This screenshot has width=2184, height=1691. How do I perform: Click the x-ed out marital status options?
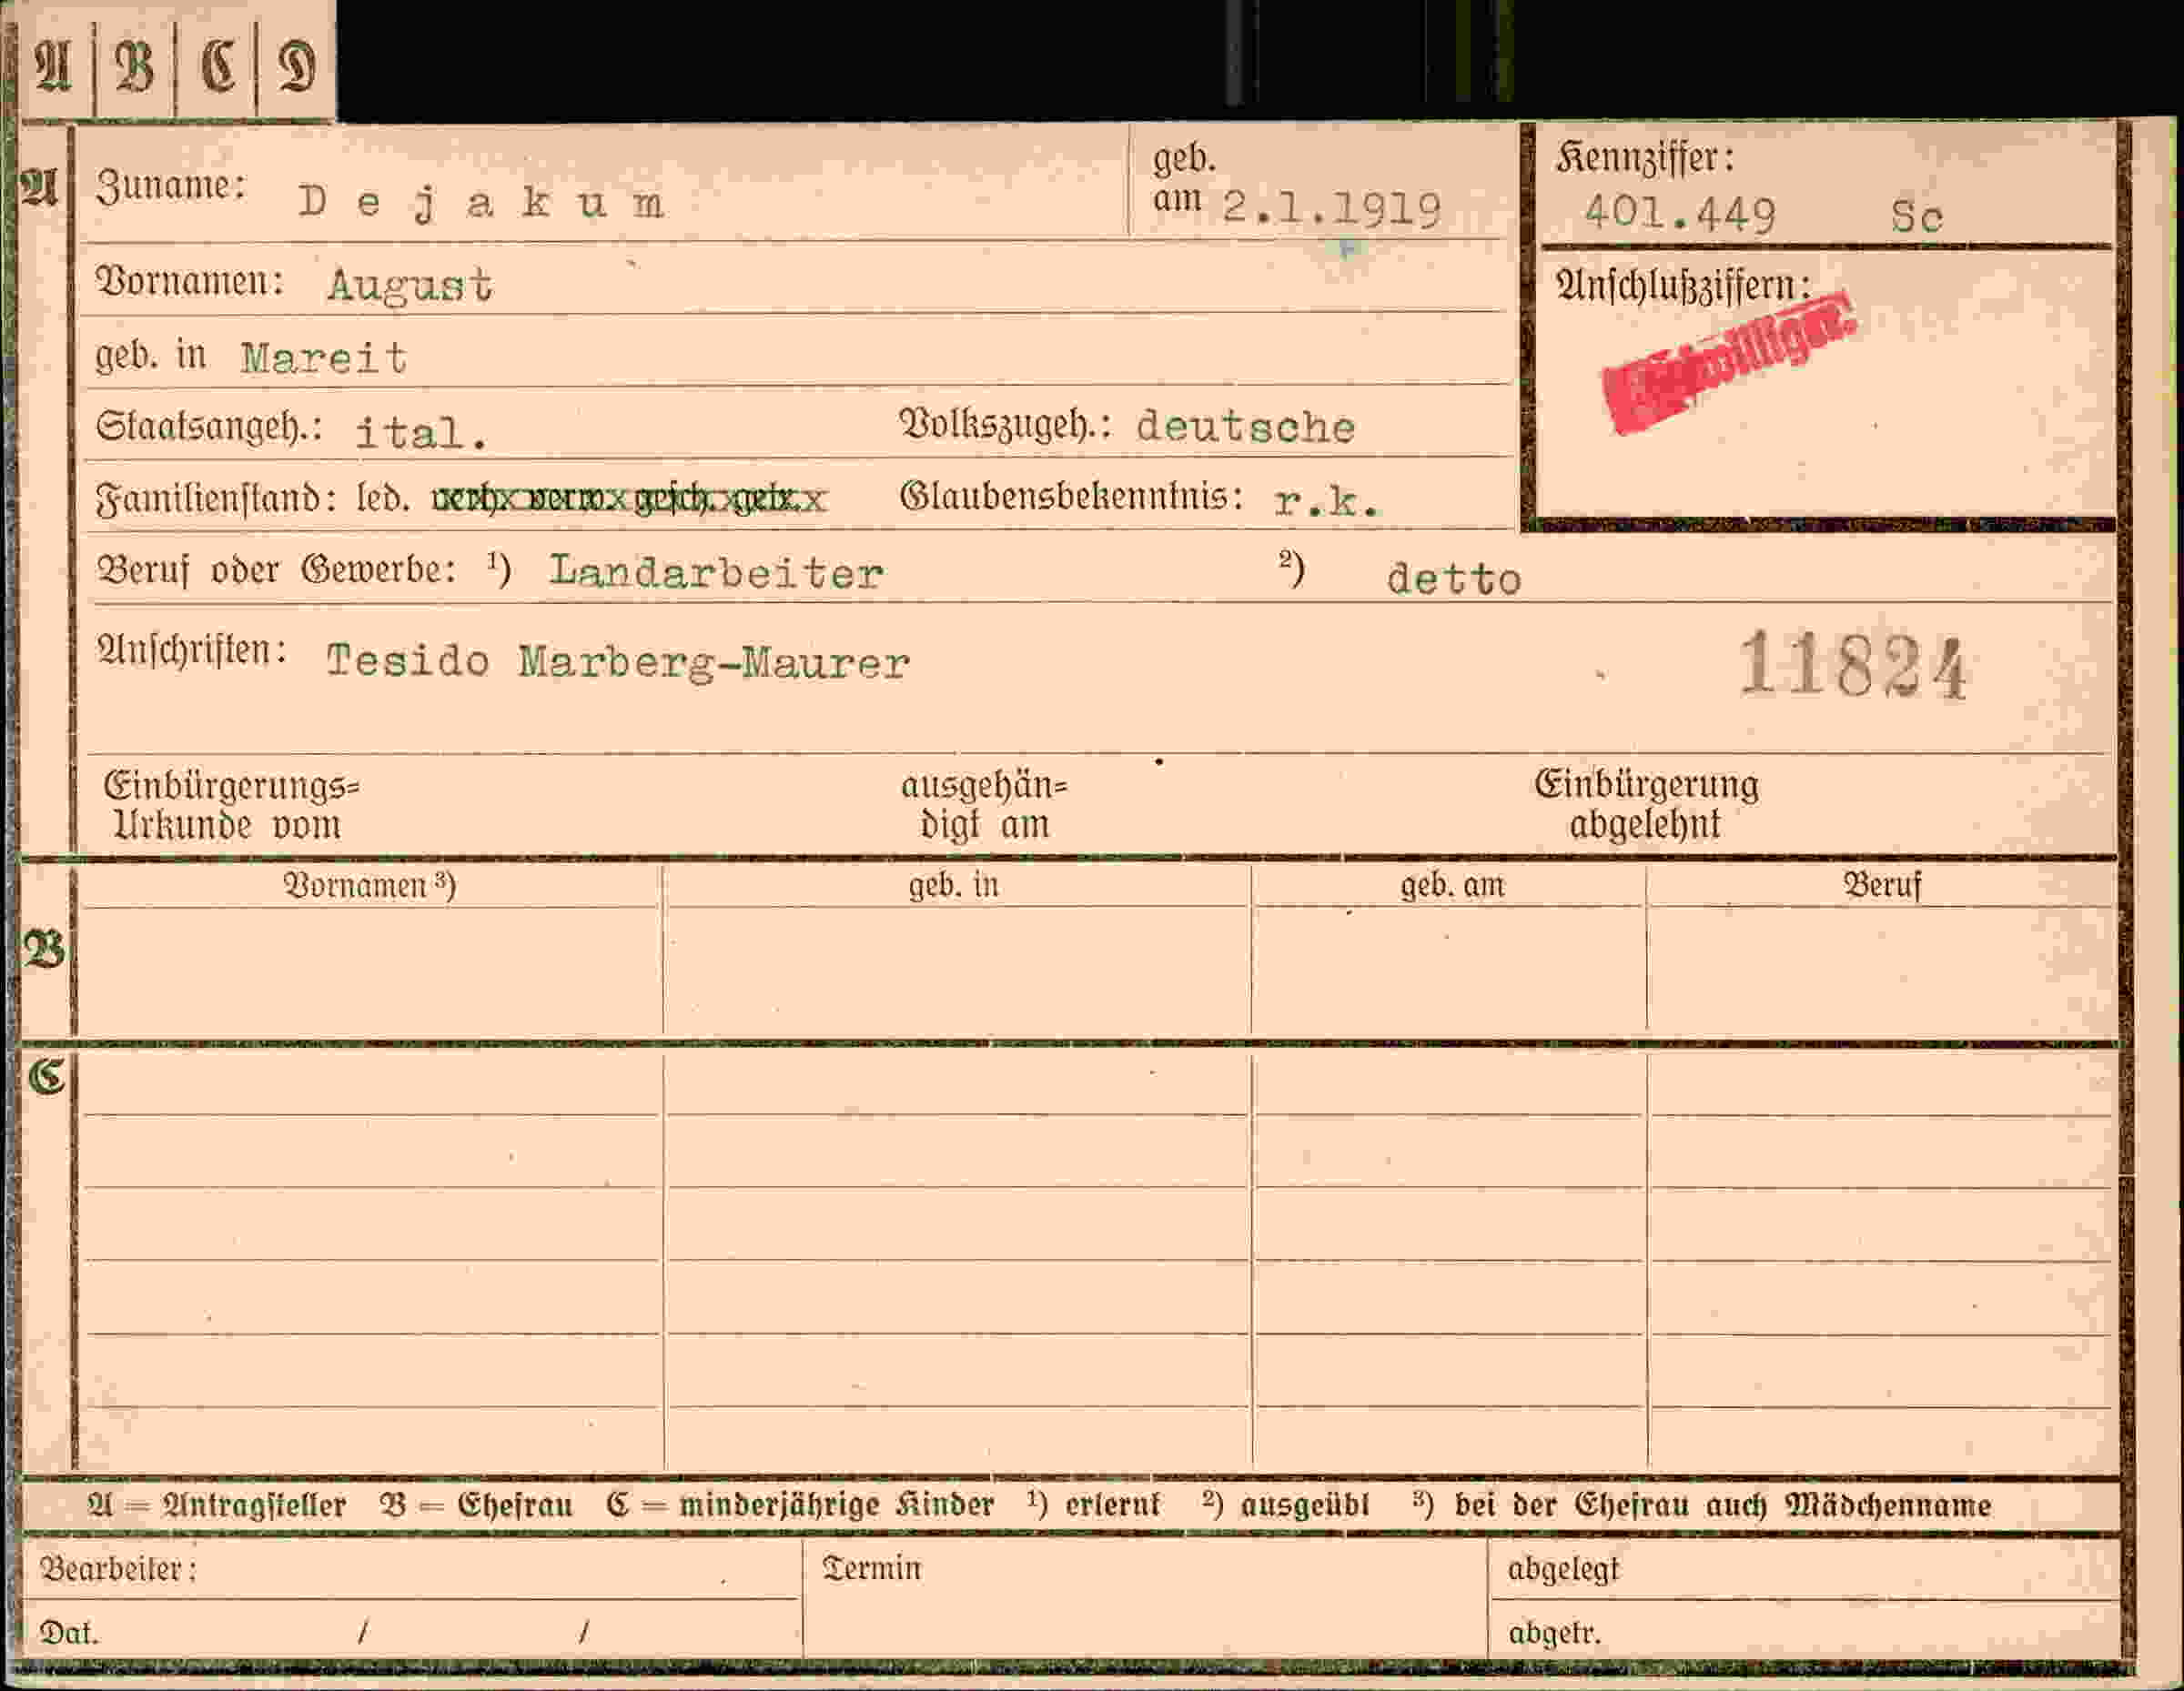click(x=630, y=498)
